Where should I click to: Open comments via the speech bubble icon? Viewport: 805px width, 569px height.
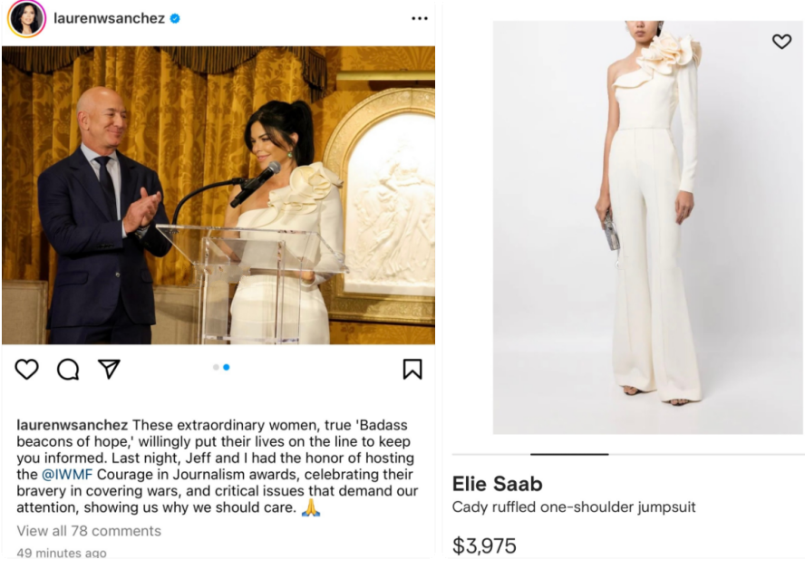pyautogui.click(x=68, y=369)
